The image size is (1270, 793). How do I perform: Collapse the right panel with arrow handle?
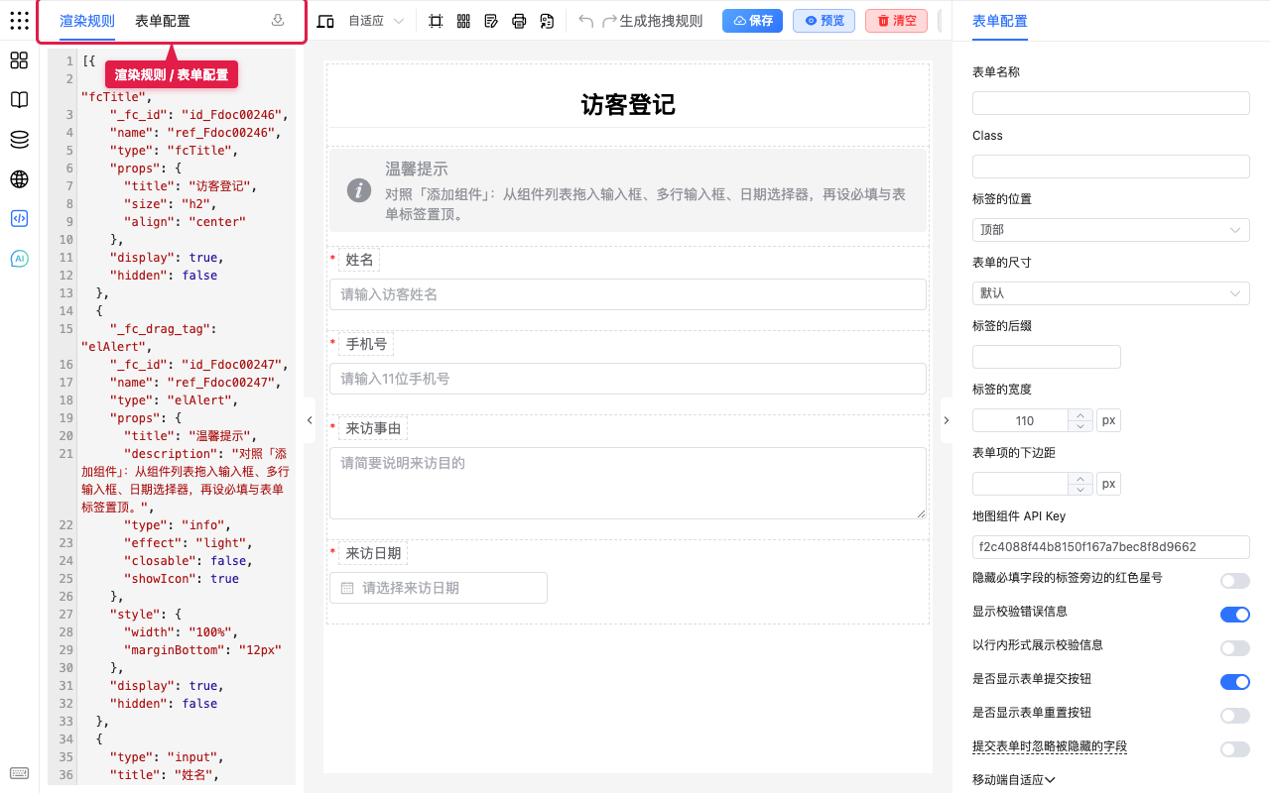[x=946, y=420]
